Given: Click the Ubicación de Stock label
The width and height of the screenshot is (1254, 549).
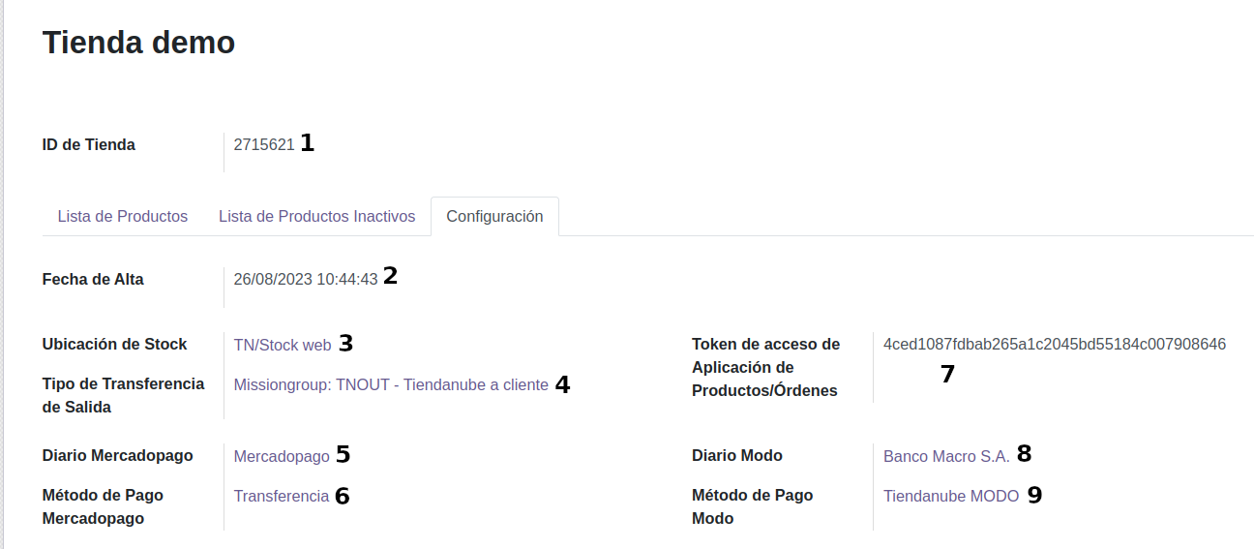Looking at the screenshot, I should point(115,344).
